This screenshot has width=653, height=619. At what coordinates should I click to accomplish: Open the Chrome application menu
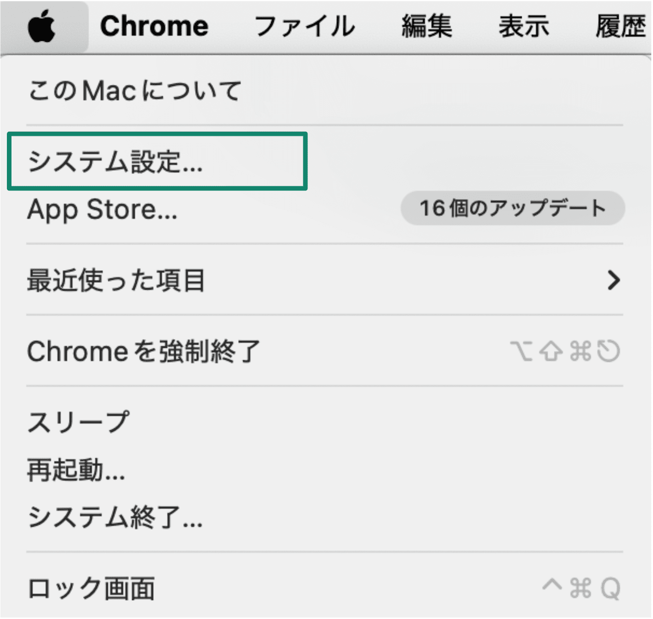(153, 25)
